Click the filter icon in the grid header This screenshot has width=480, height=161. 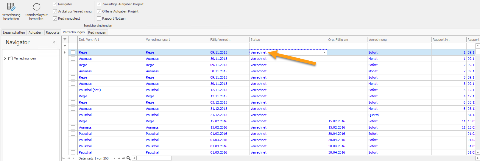(x=65, y=40)
